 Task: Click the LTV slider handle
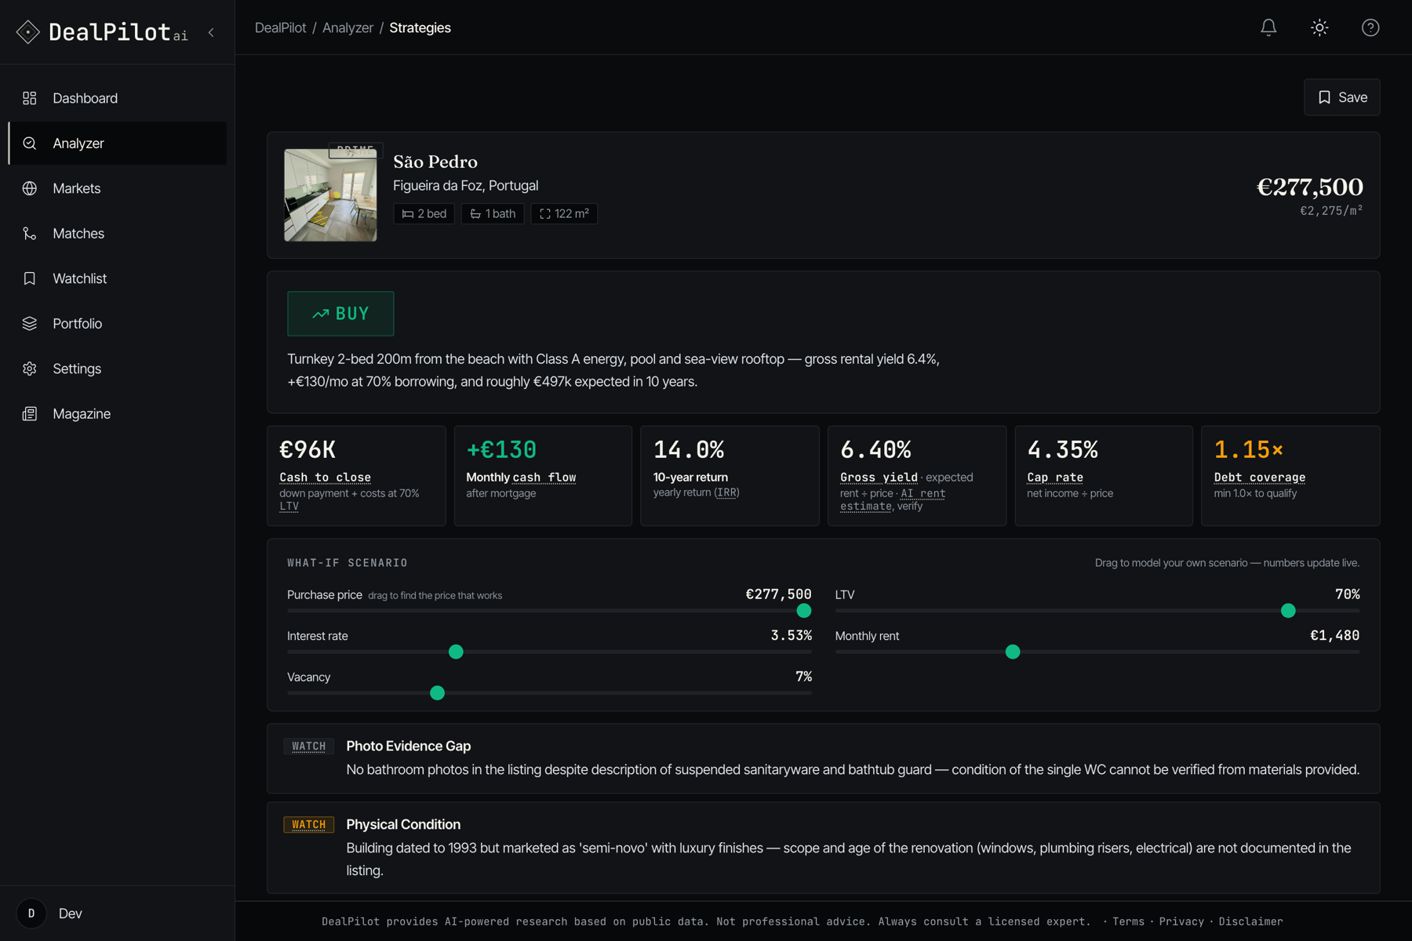point(1288,611)
